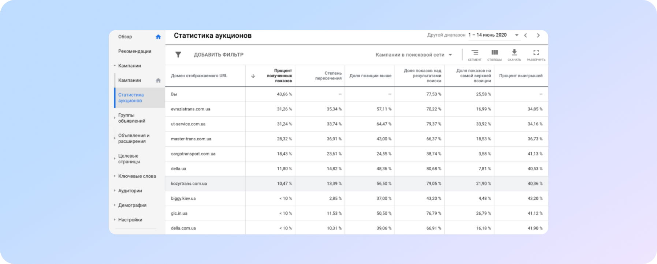
Task: Sort by Доля позиции выше column
Action: point(370,76)
